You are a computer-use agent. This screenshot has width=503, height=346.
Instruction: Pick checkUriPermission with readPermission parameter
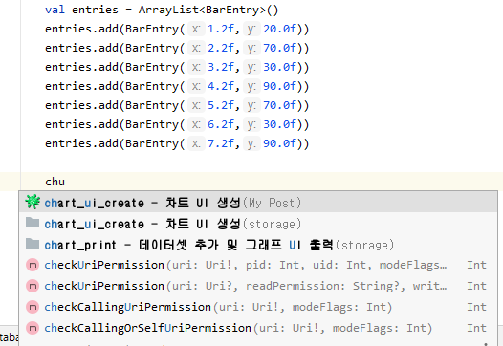pos(258,286)
